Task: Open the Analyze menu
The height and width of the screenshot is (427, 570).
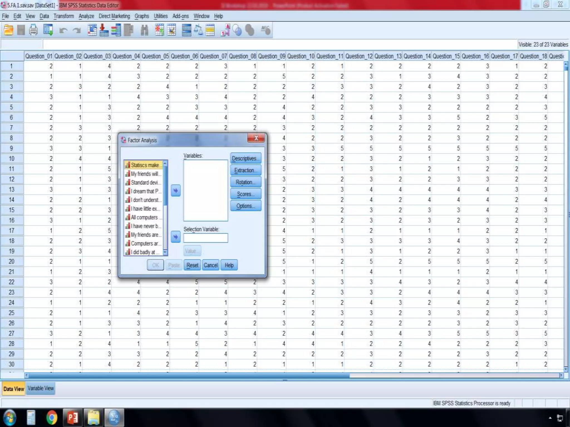Action: point(86,16)
